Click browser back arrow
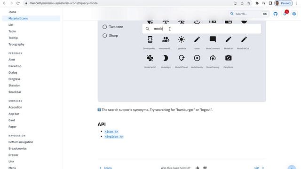Image resolution: width=301 pixels, height=169 pixels. (x=4, y=3)
